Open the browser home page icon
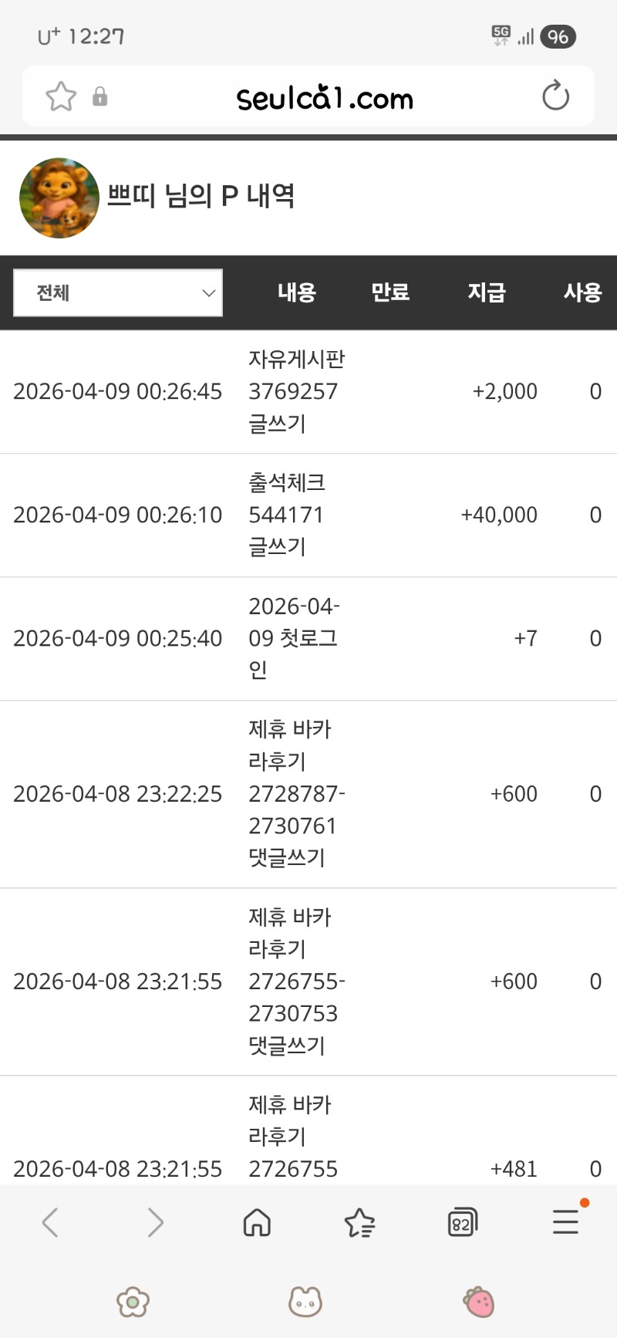617x1338 pixels. pos(257,1222)
